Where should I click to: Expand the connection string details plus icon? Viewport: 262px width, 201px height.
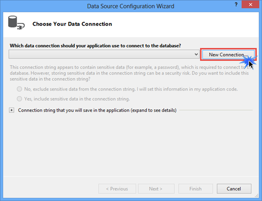click(11, 110)
